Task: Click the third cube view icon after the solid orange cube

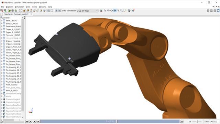Action: (31, 11)
